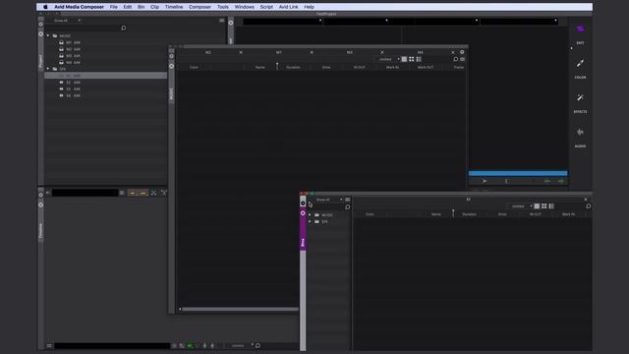The image size is (629, 354).
Task: Open the Composer menu
Action: point(200,7)
